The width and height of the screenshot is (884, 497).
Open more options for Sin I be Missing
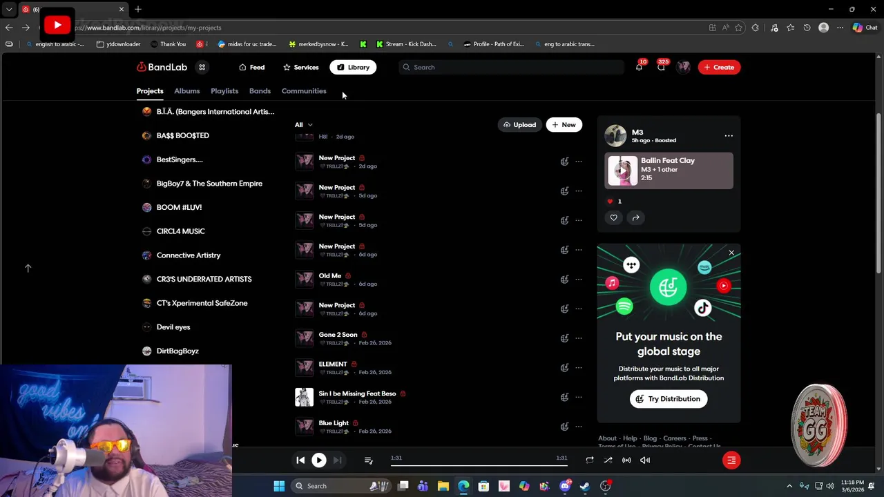point(579,397)
